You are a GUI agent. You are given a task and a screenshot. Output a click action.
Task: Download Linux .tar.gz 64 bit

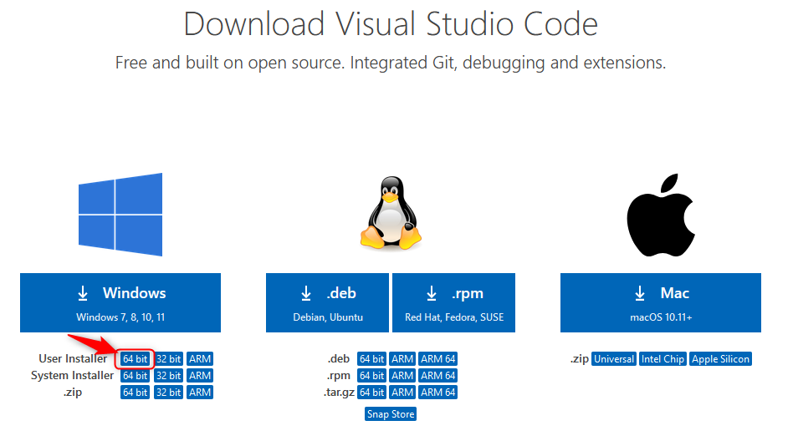pyautogui.click(x=371, y=392)
